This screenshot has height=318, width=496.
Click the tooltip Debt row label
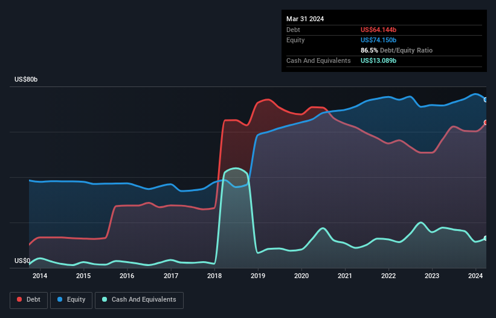(x=293, y=30)
